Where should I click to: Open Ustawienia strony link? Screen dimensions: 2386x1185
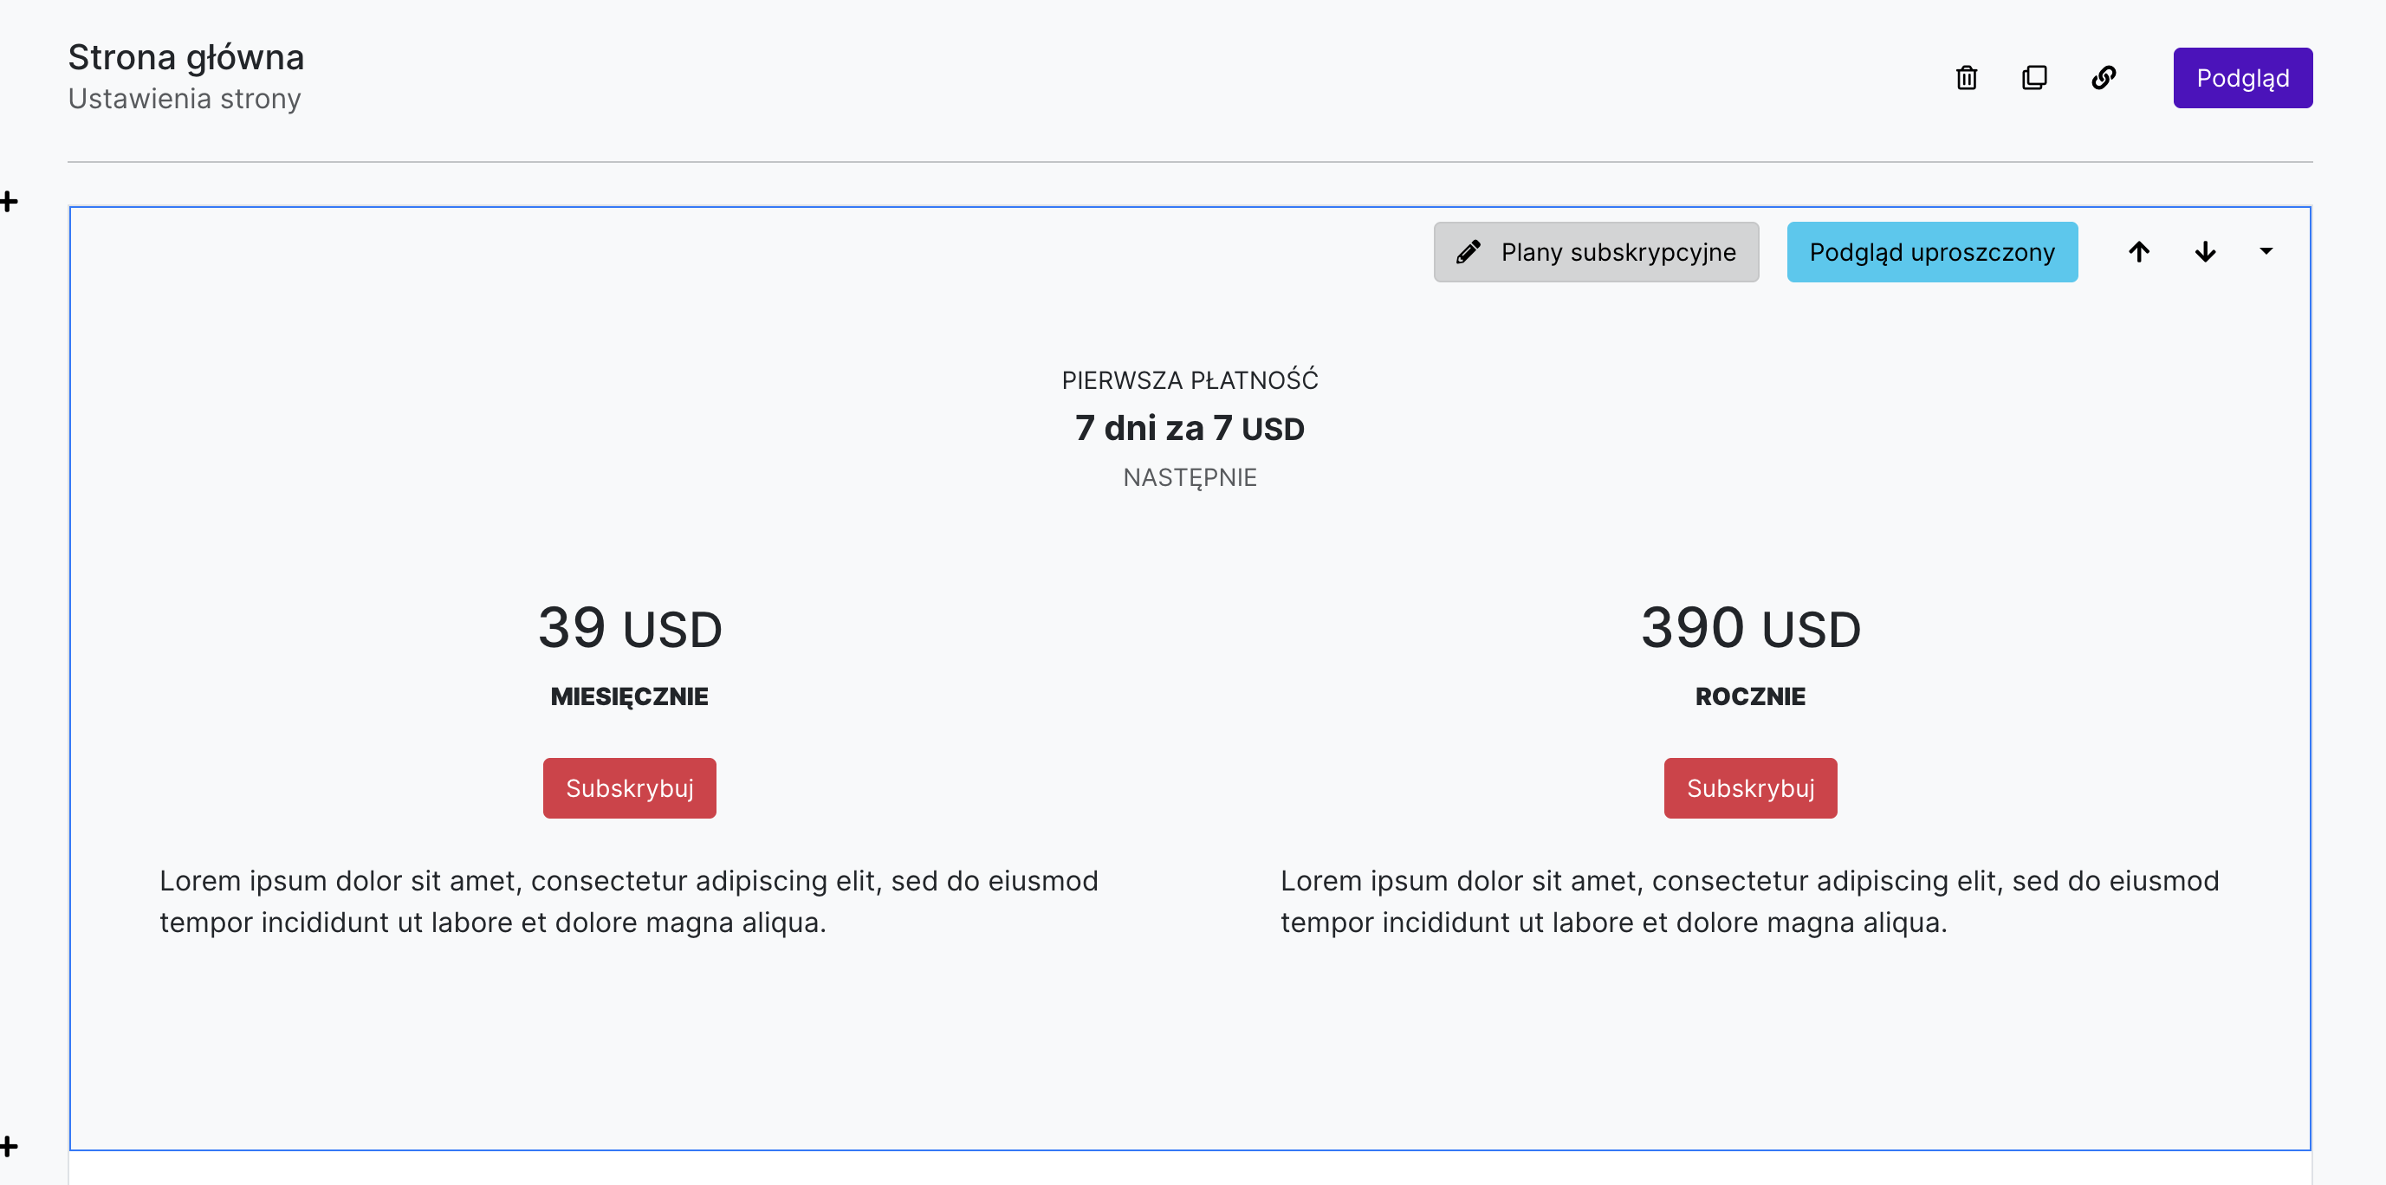185,99
